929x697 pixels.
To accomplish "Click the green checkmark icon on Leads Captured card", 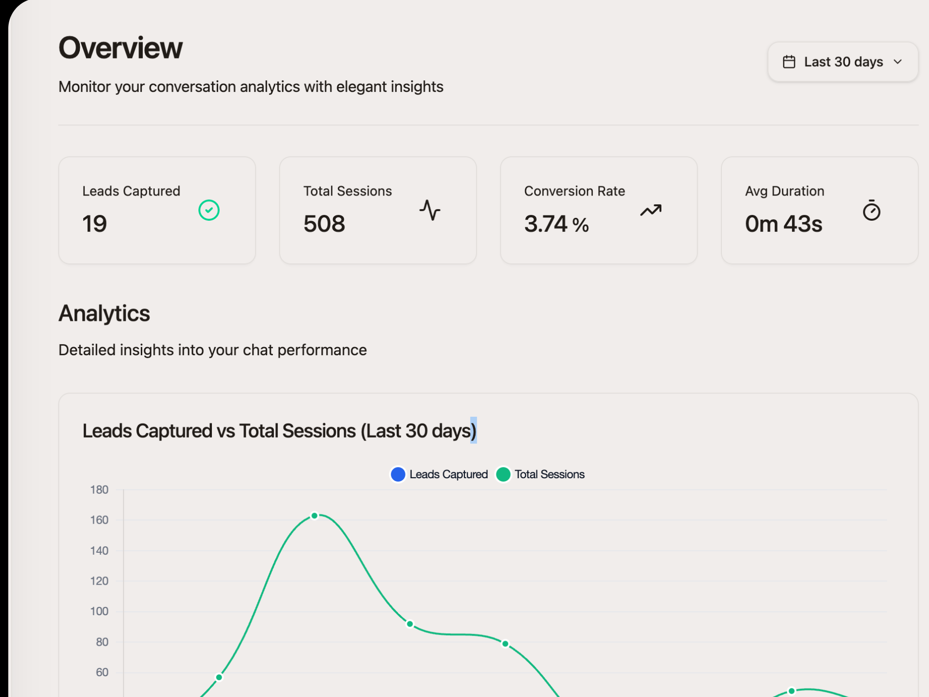I will point(209,210).
